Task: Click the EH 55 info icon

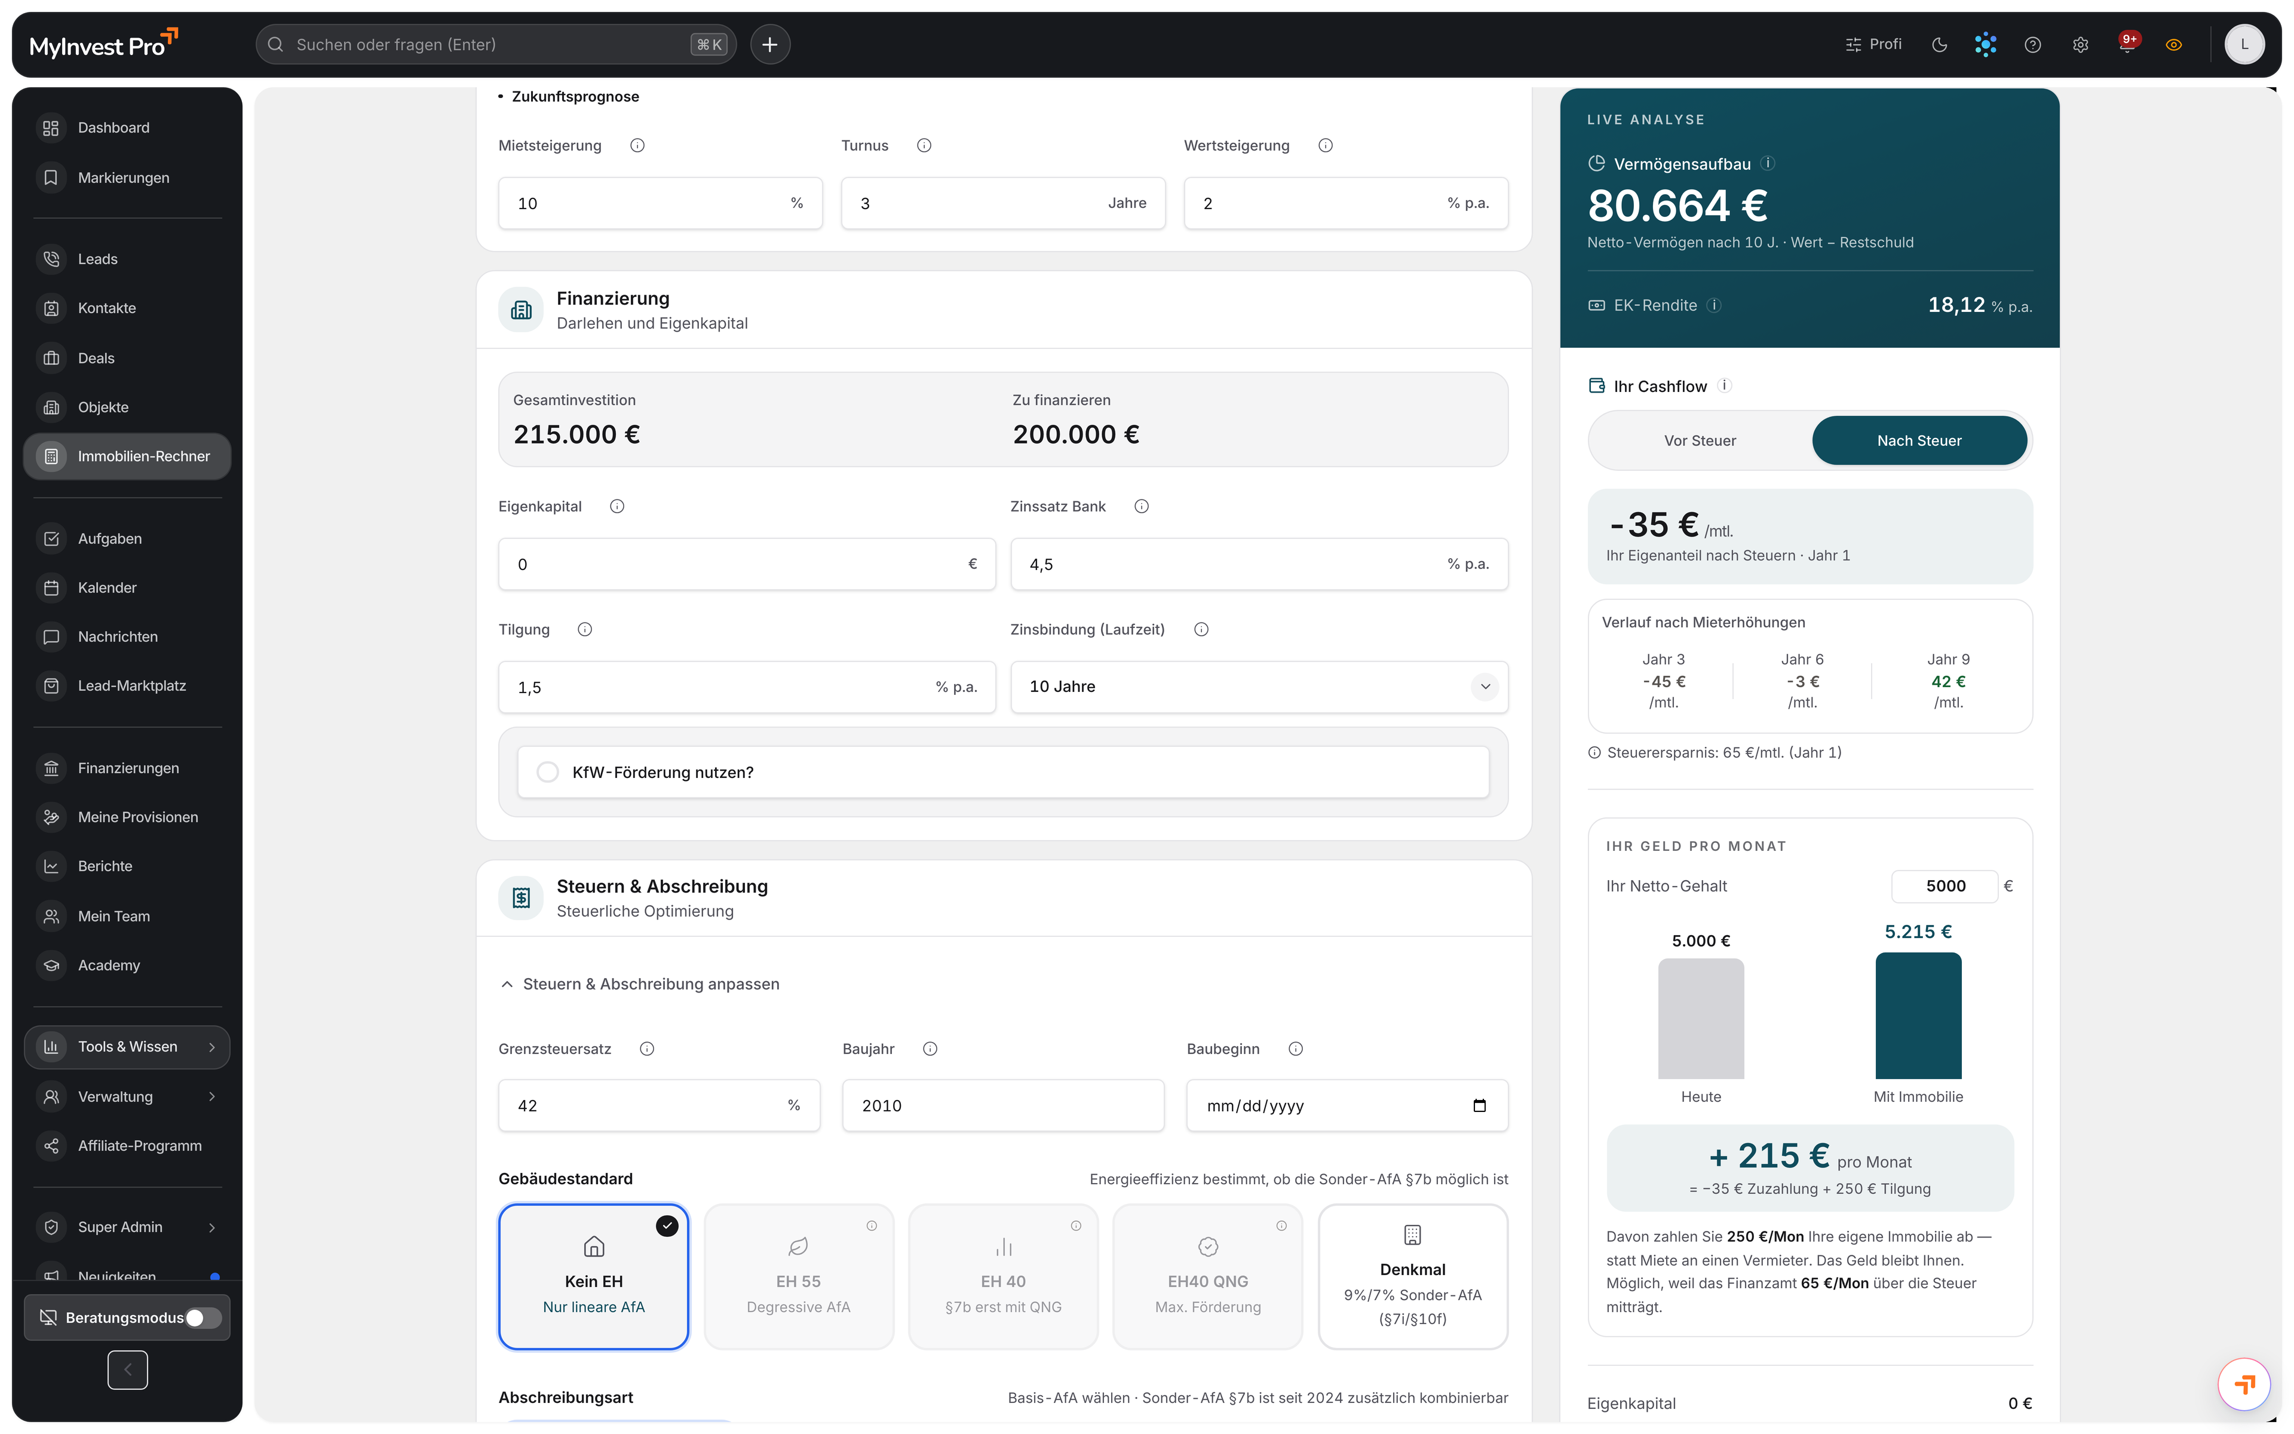Action: point(871,1226)
